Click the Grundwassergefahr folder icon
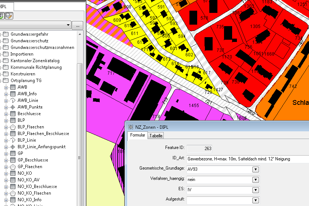The width and height of the screenshot is (309, 206). [6, 34]
